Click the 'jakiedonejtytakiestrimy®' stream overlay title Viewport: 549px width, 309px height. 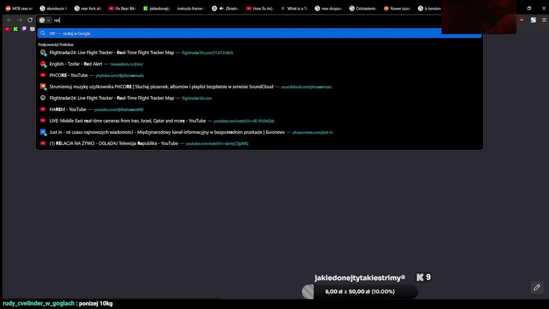(x=359, y=278)
